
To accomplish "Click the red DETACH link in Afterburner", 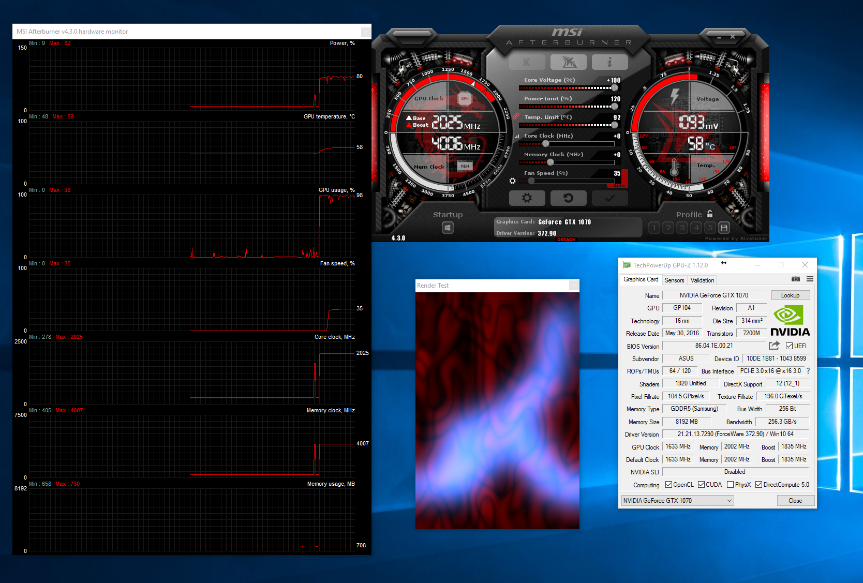I will click(566, 240).
